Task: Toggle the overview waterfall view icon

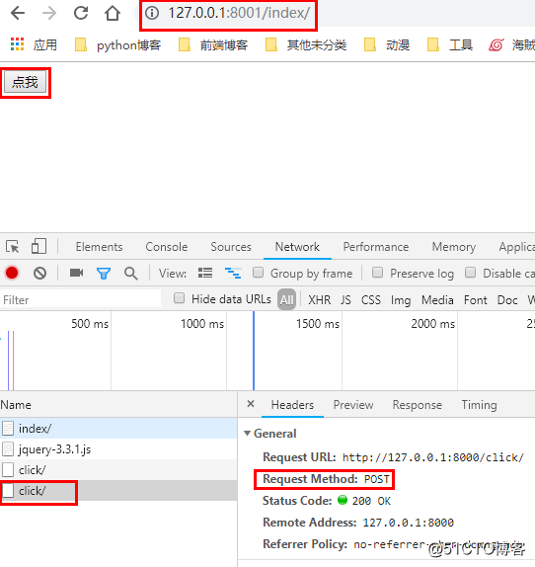Action: (x=233, y=273)
